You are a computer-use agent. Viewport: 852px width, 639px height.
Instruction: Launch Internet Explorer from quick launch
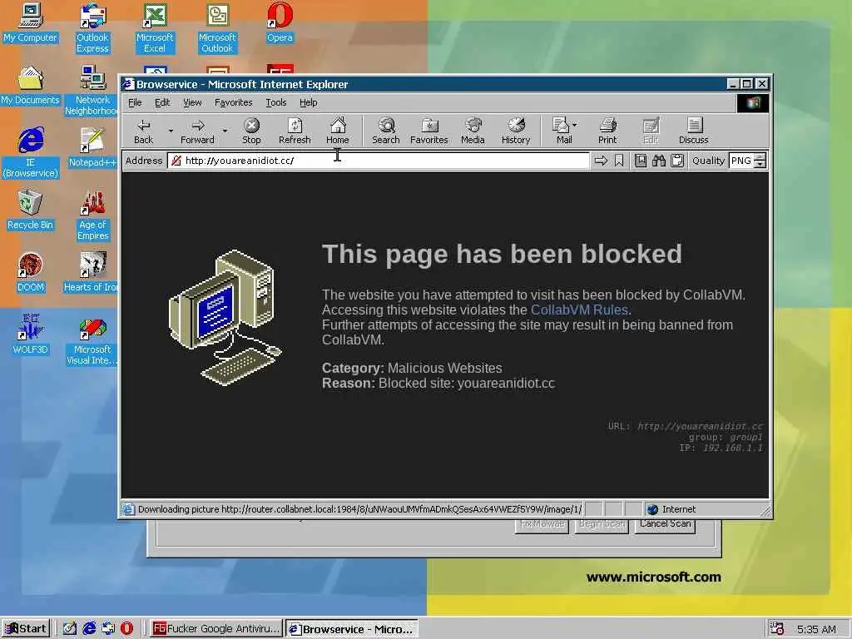[x=89, y=629]
